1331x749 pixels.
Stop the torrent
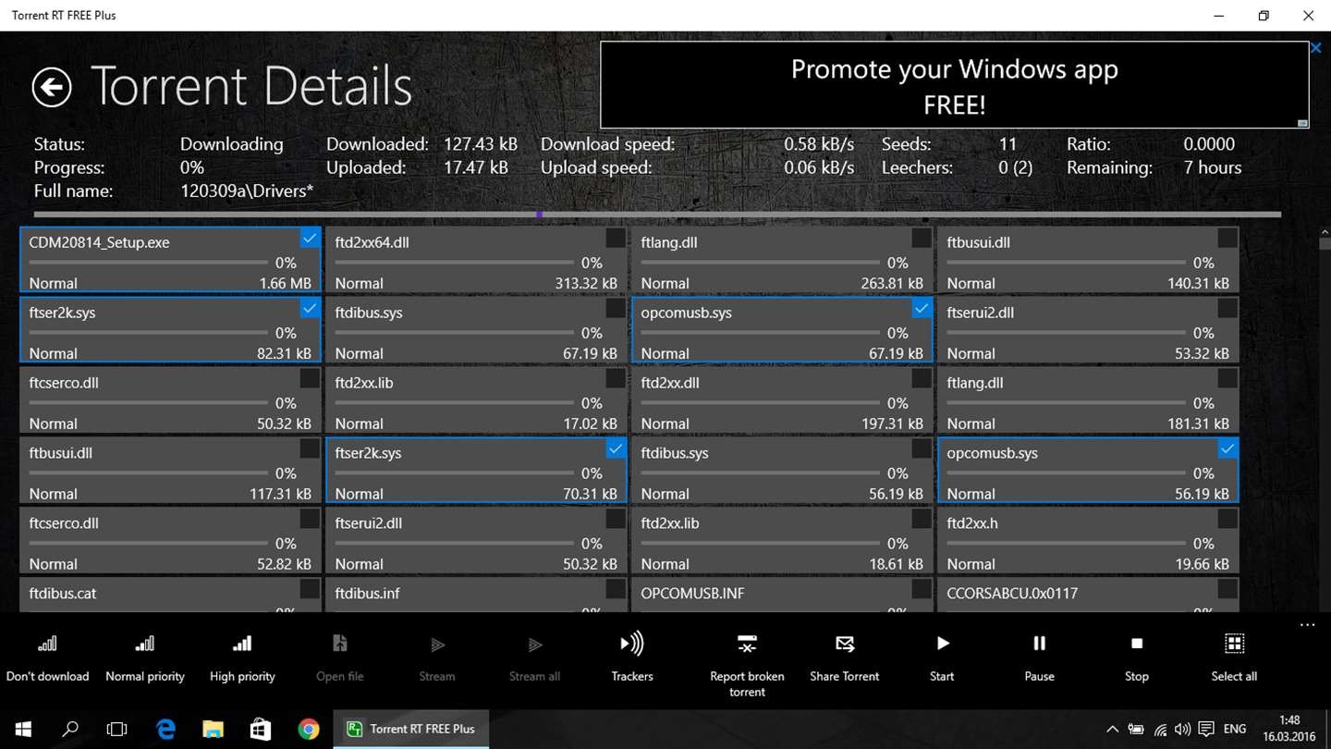point(1137,658)
